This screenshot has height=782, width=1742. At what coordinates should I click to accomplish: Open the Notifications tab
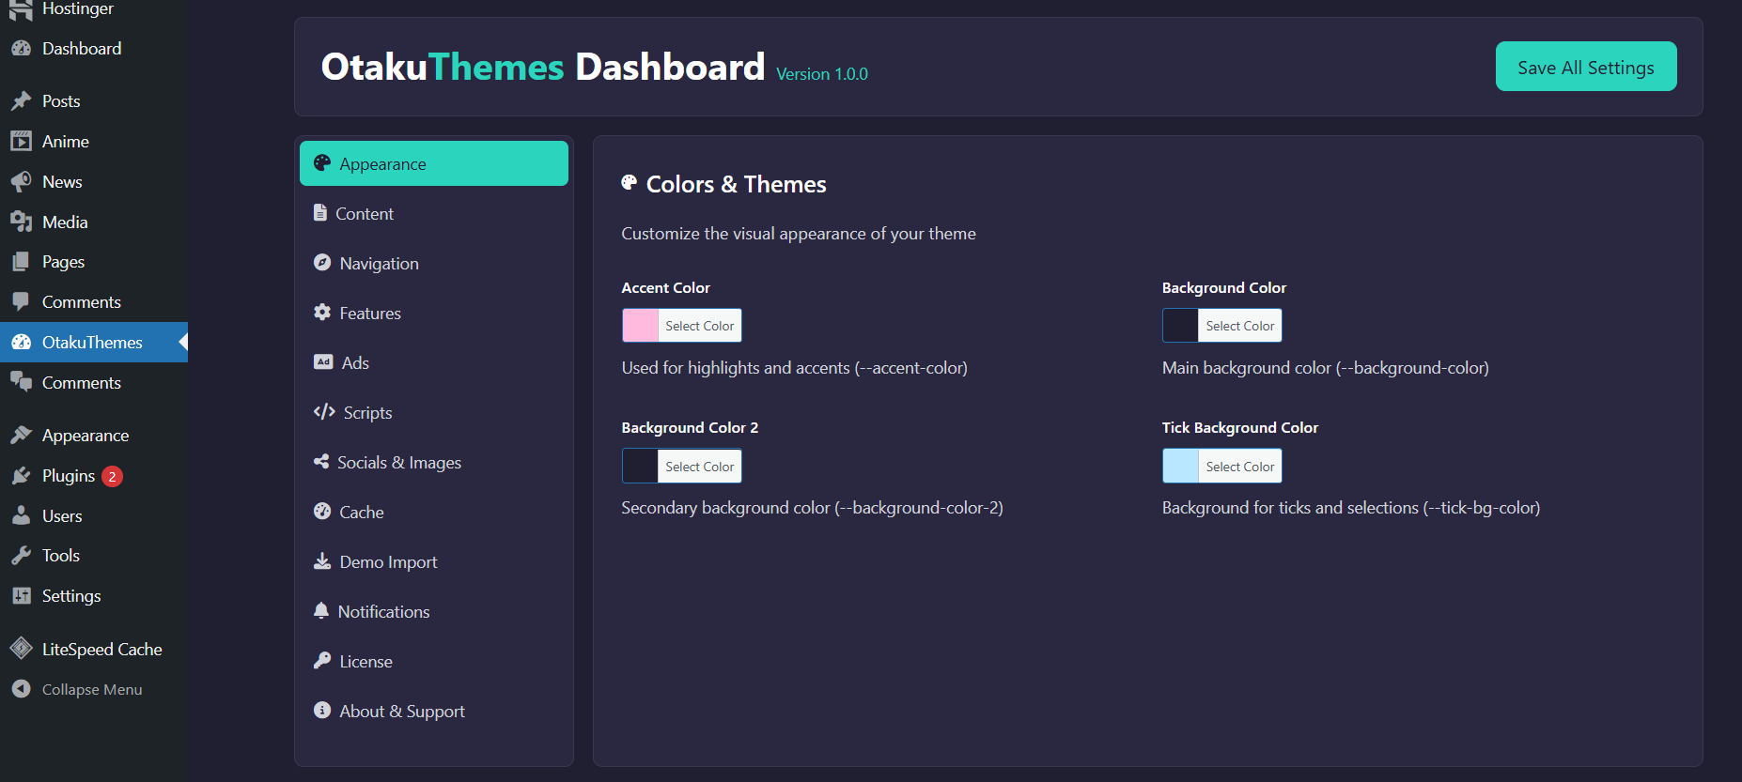pyautogui.click(x=434, y=611)
